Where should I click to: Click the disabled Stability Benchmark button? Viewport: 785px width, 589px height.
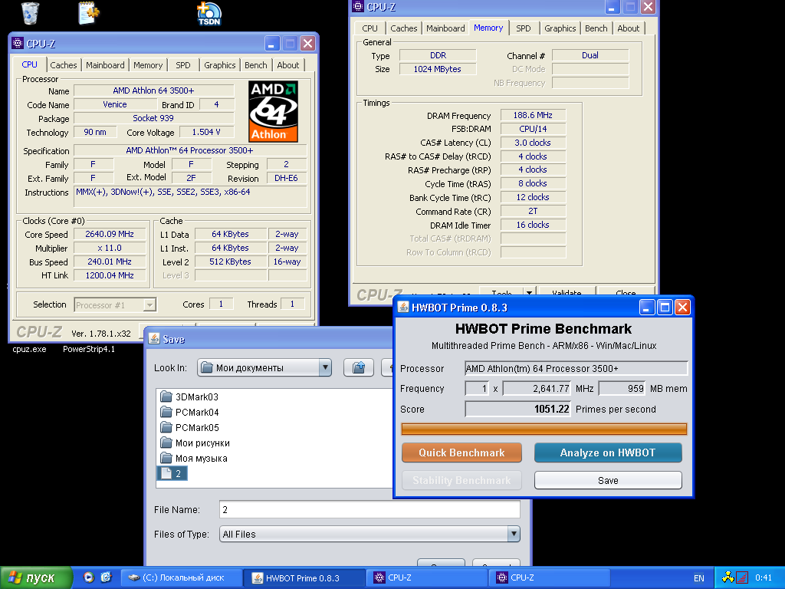tap(461, 480)
